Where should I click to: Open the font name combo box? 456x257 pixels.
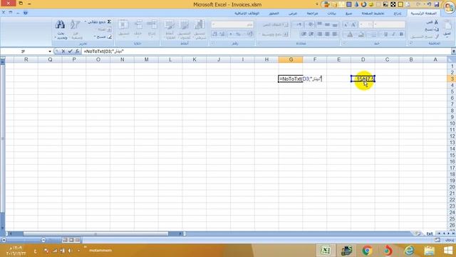pos(390,25)
